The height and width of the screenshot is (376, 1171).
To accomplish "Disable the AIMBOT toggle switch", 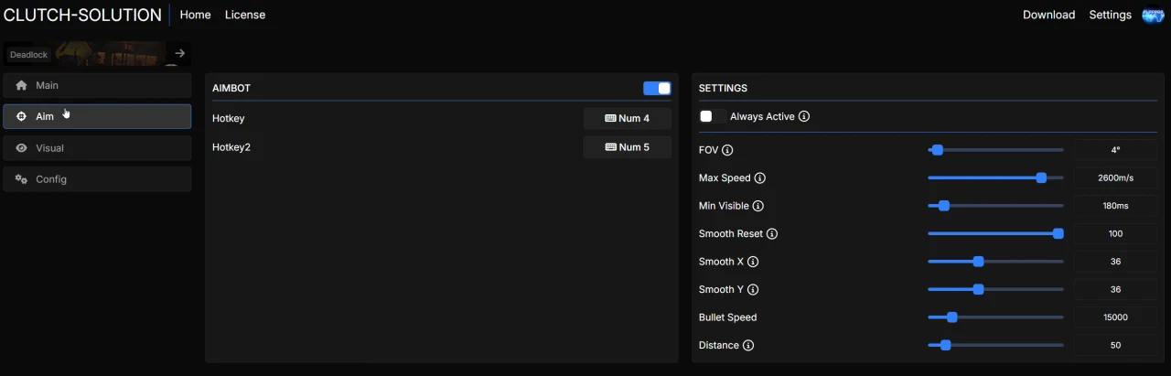I will [657, 88].
